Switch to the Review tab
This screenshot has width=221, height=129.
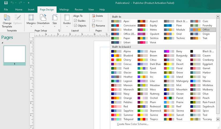tap(79, 10)
